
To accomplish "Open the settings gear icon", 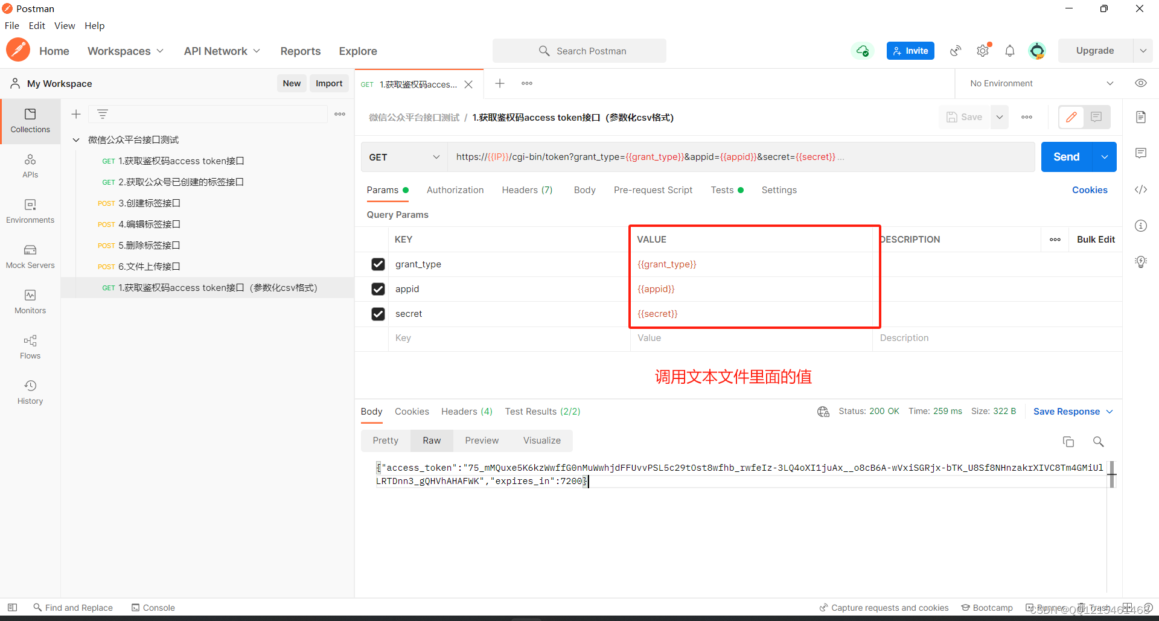I will (x=983, y=51).
